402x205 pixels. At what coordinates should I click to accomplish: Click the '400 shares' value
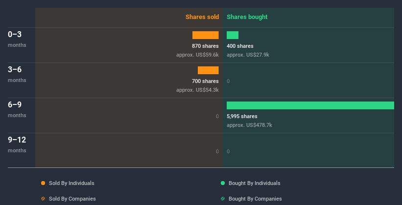click(x=240, y=46)
